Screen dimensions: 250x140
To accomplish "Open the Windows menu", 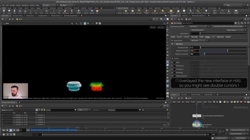I will 25,5.
